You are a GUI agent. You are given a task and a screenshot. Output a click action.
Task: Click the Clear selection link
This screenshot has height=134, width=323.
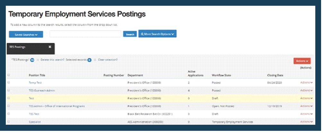coord(108,60)
